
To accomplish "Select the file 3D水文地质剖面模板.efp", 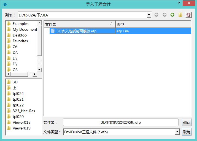I will (x=76, y=31).
